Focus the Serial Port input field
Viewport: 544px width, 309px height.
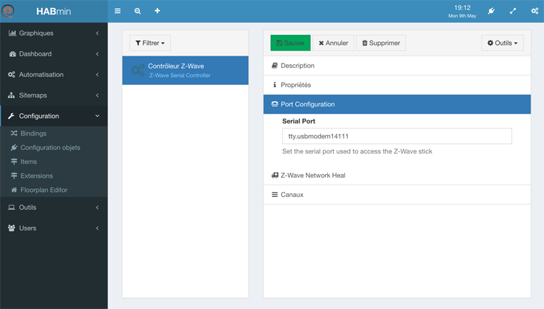click(397, 136)
